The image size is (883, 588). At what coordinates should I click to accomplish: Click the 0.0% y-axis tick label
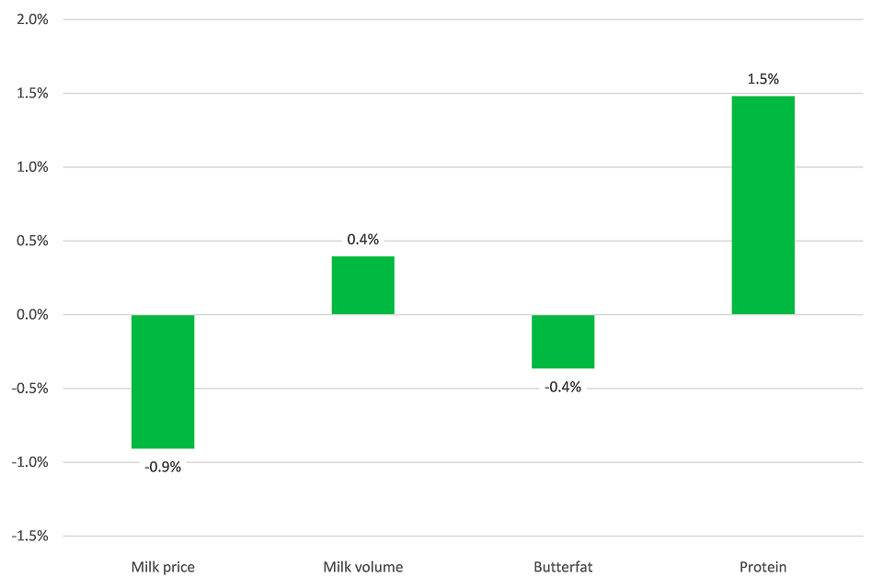(31, 315)
